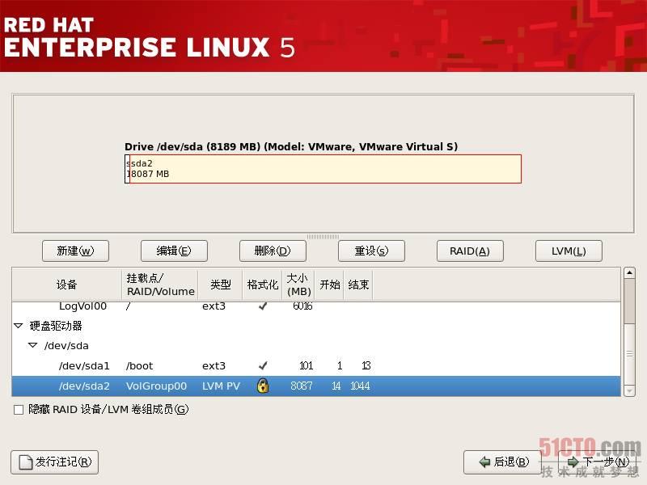Screen dimensions: 647x485
Task: Click the green back arrow icon
Action: click(x=484, y=462)
